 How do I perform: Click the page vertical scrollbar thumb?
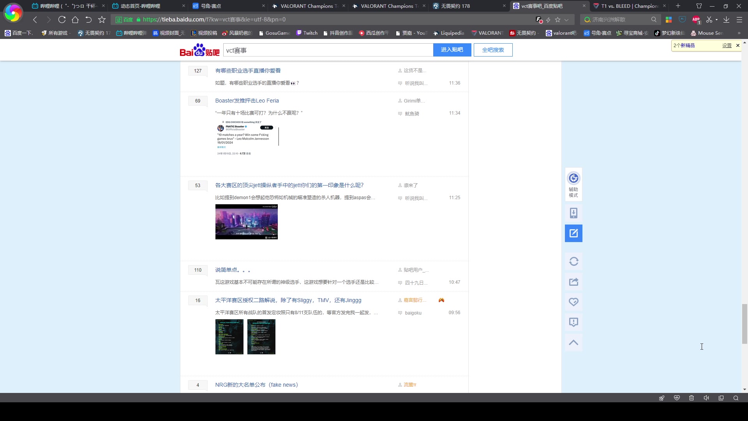(744, 324)
